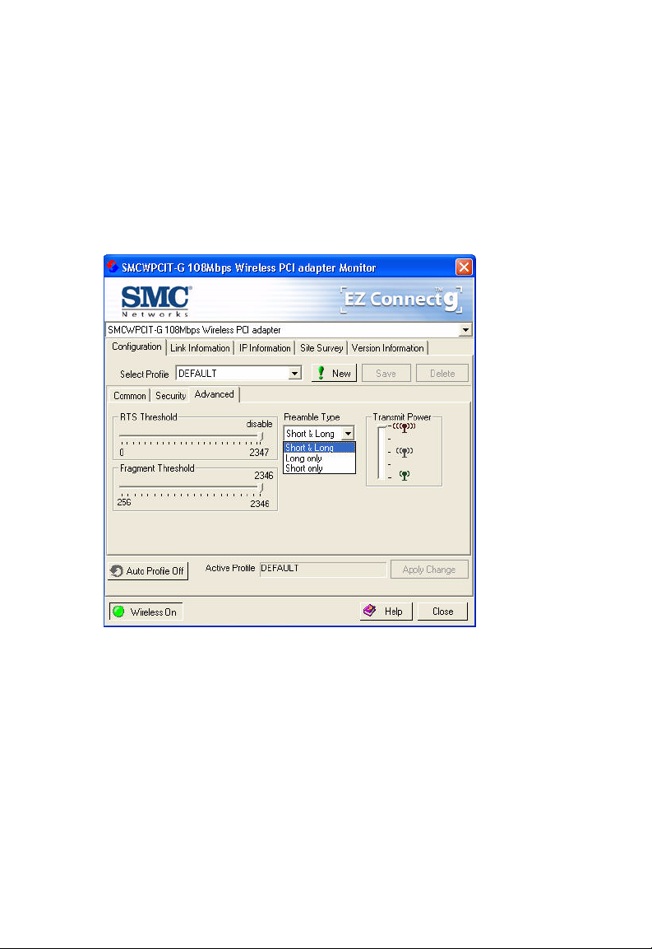This screenshot has width=652, height=949.
Task: Choose Short only preamble option
Action: point(319,468)
